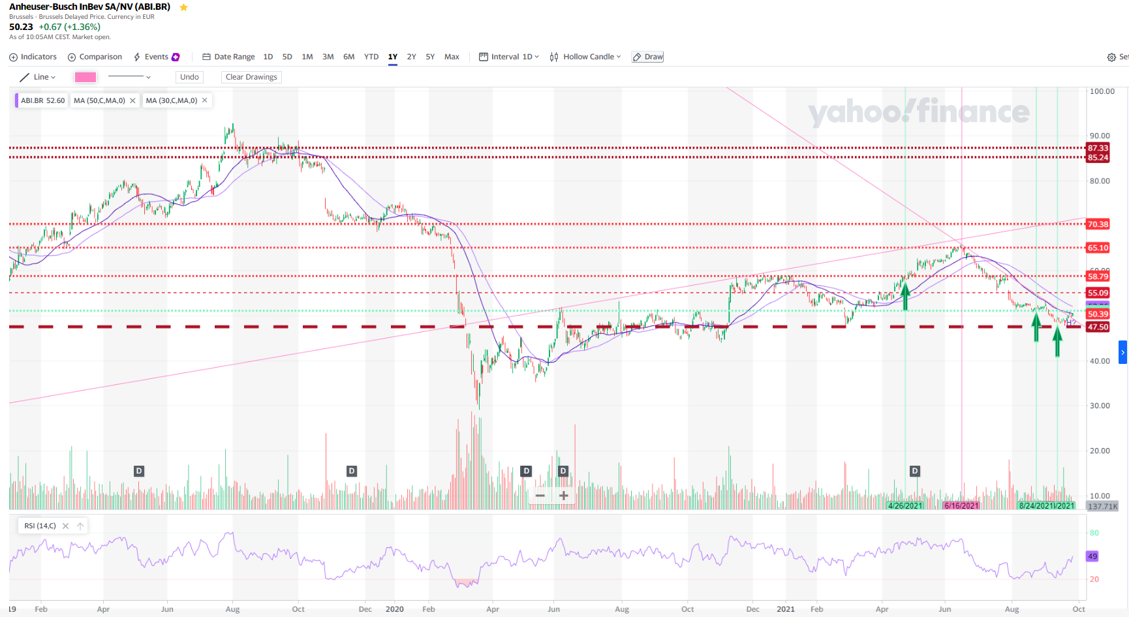
Task: Click the 87.33 price level label
Action: [x=1098, y=148]
